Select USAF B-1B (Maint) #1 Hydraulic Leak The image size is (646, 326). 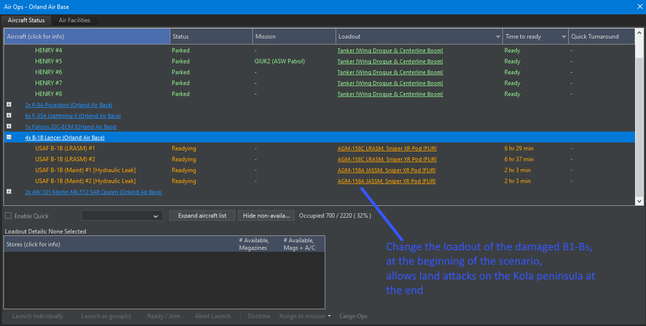319,170
